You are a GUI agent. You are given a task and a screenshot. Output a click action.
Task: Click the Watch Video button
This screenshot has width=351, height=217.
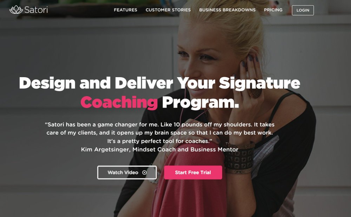tap(127, 172)
